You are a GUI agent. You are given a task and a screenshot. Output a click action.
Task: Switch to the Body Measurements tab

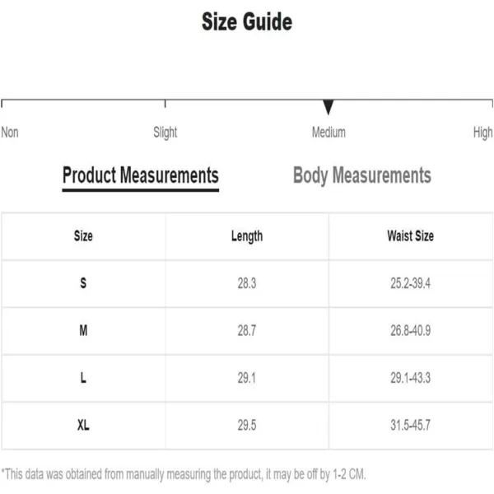pos(362,175)
